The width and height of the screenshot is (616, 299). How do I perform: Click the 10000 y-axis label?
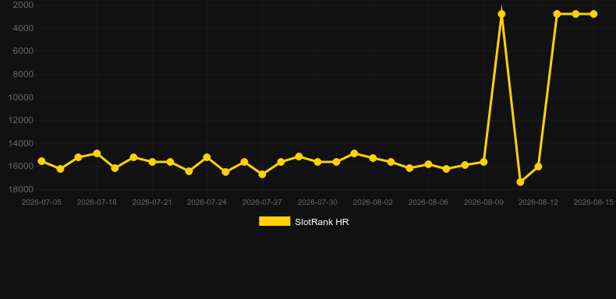click(21, 97)
